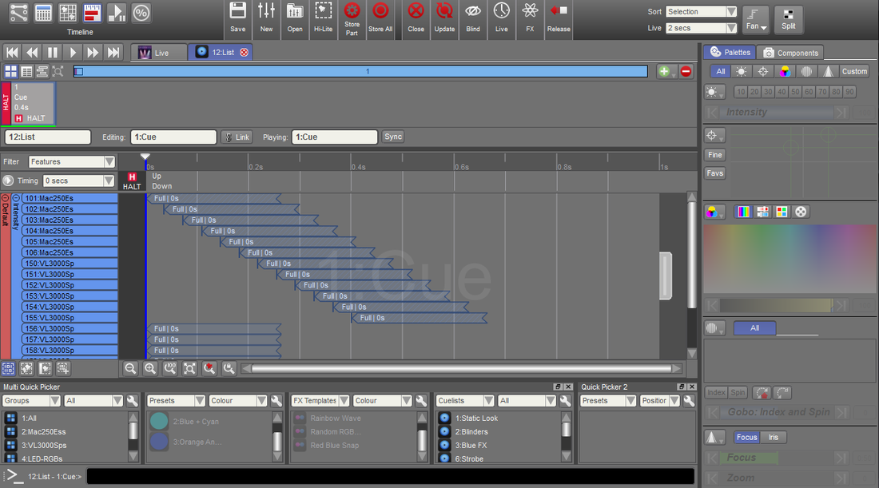Toggle the Hi-Lite tool
Viewport: 879px width, 488px height.
(323, 18)
